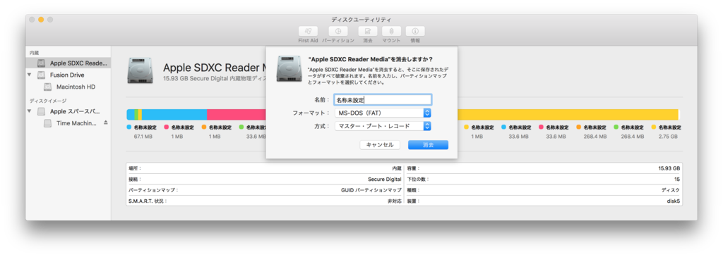
Task: Click the blue segment of partition bar
Action: [x=174, y=115]
